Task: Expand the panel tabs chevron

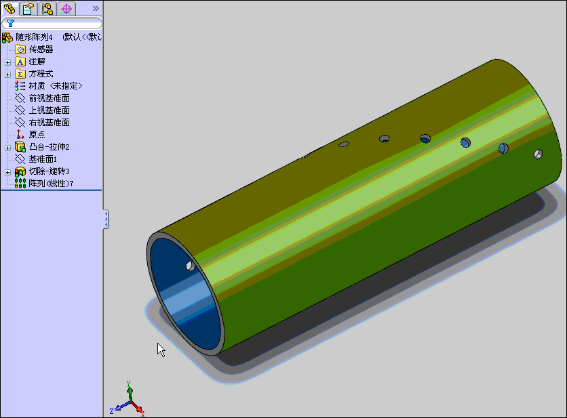Action: point(96,8)
